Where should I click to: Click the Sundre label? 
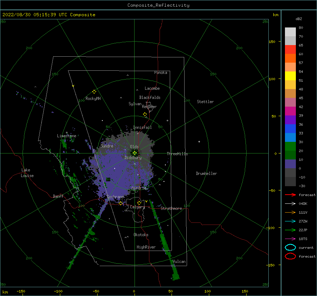(x=107, y=146)
